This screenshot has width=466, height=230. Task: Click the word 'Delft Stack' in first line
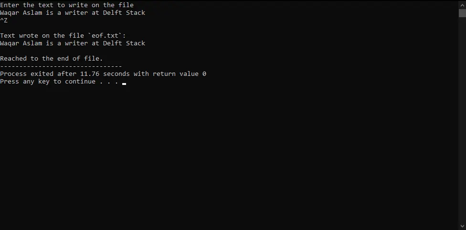pos(124,13)
